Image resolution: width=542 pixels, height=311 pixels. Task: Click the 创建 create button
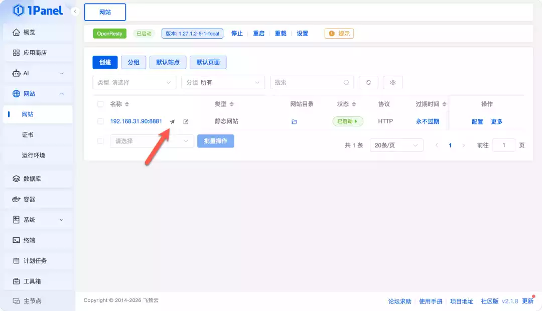pyautogui.click(x=105, y=63)
